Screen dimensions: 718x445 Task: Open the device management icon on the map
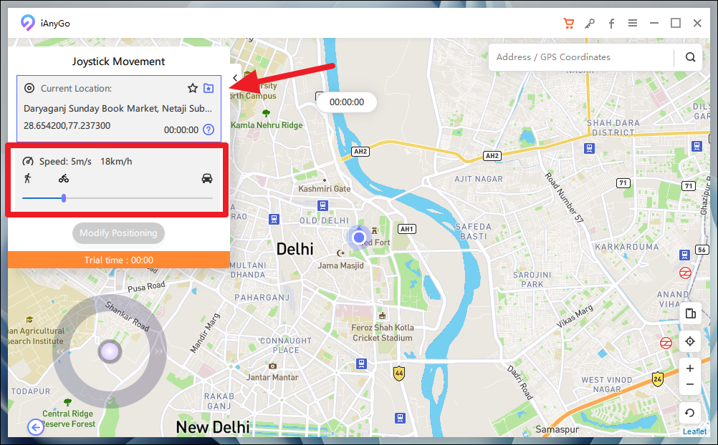(691, 313)
